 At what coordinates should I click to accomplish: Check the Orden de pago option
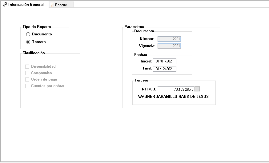coord(27,79)
